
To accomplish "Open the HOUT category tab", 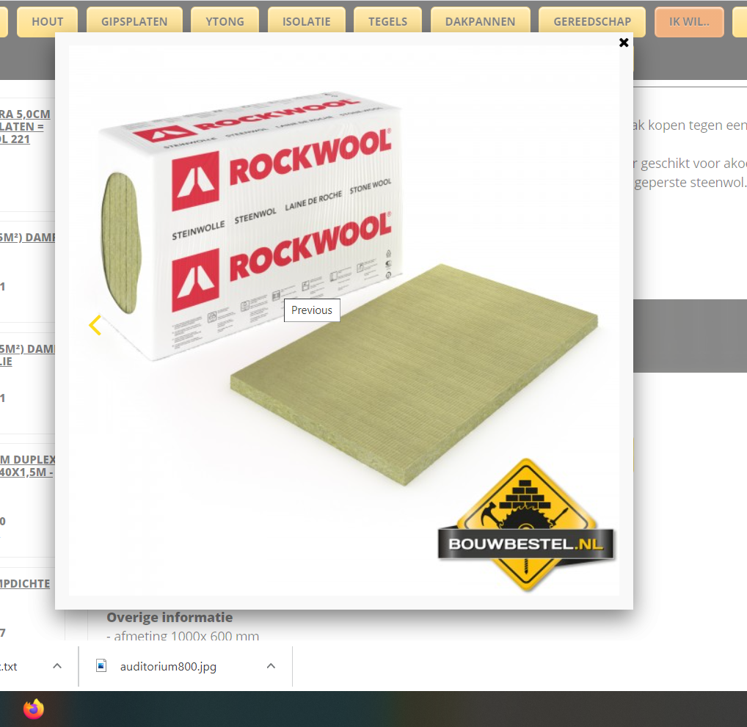I will [47, 22].
